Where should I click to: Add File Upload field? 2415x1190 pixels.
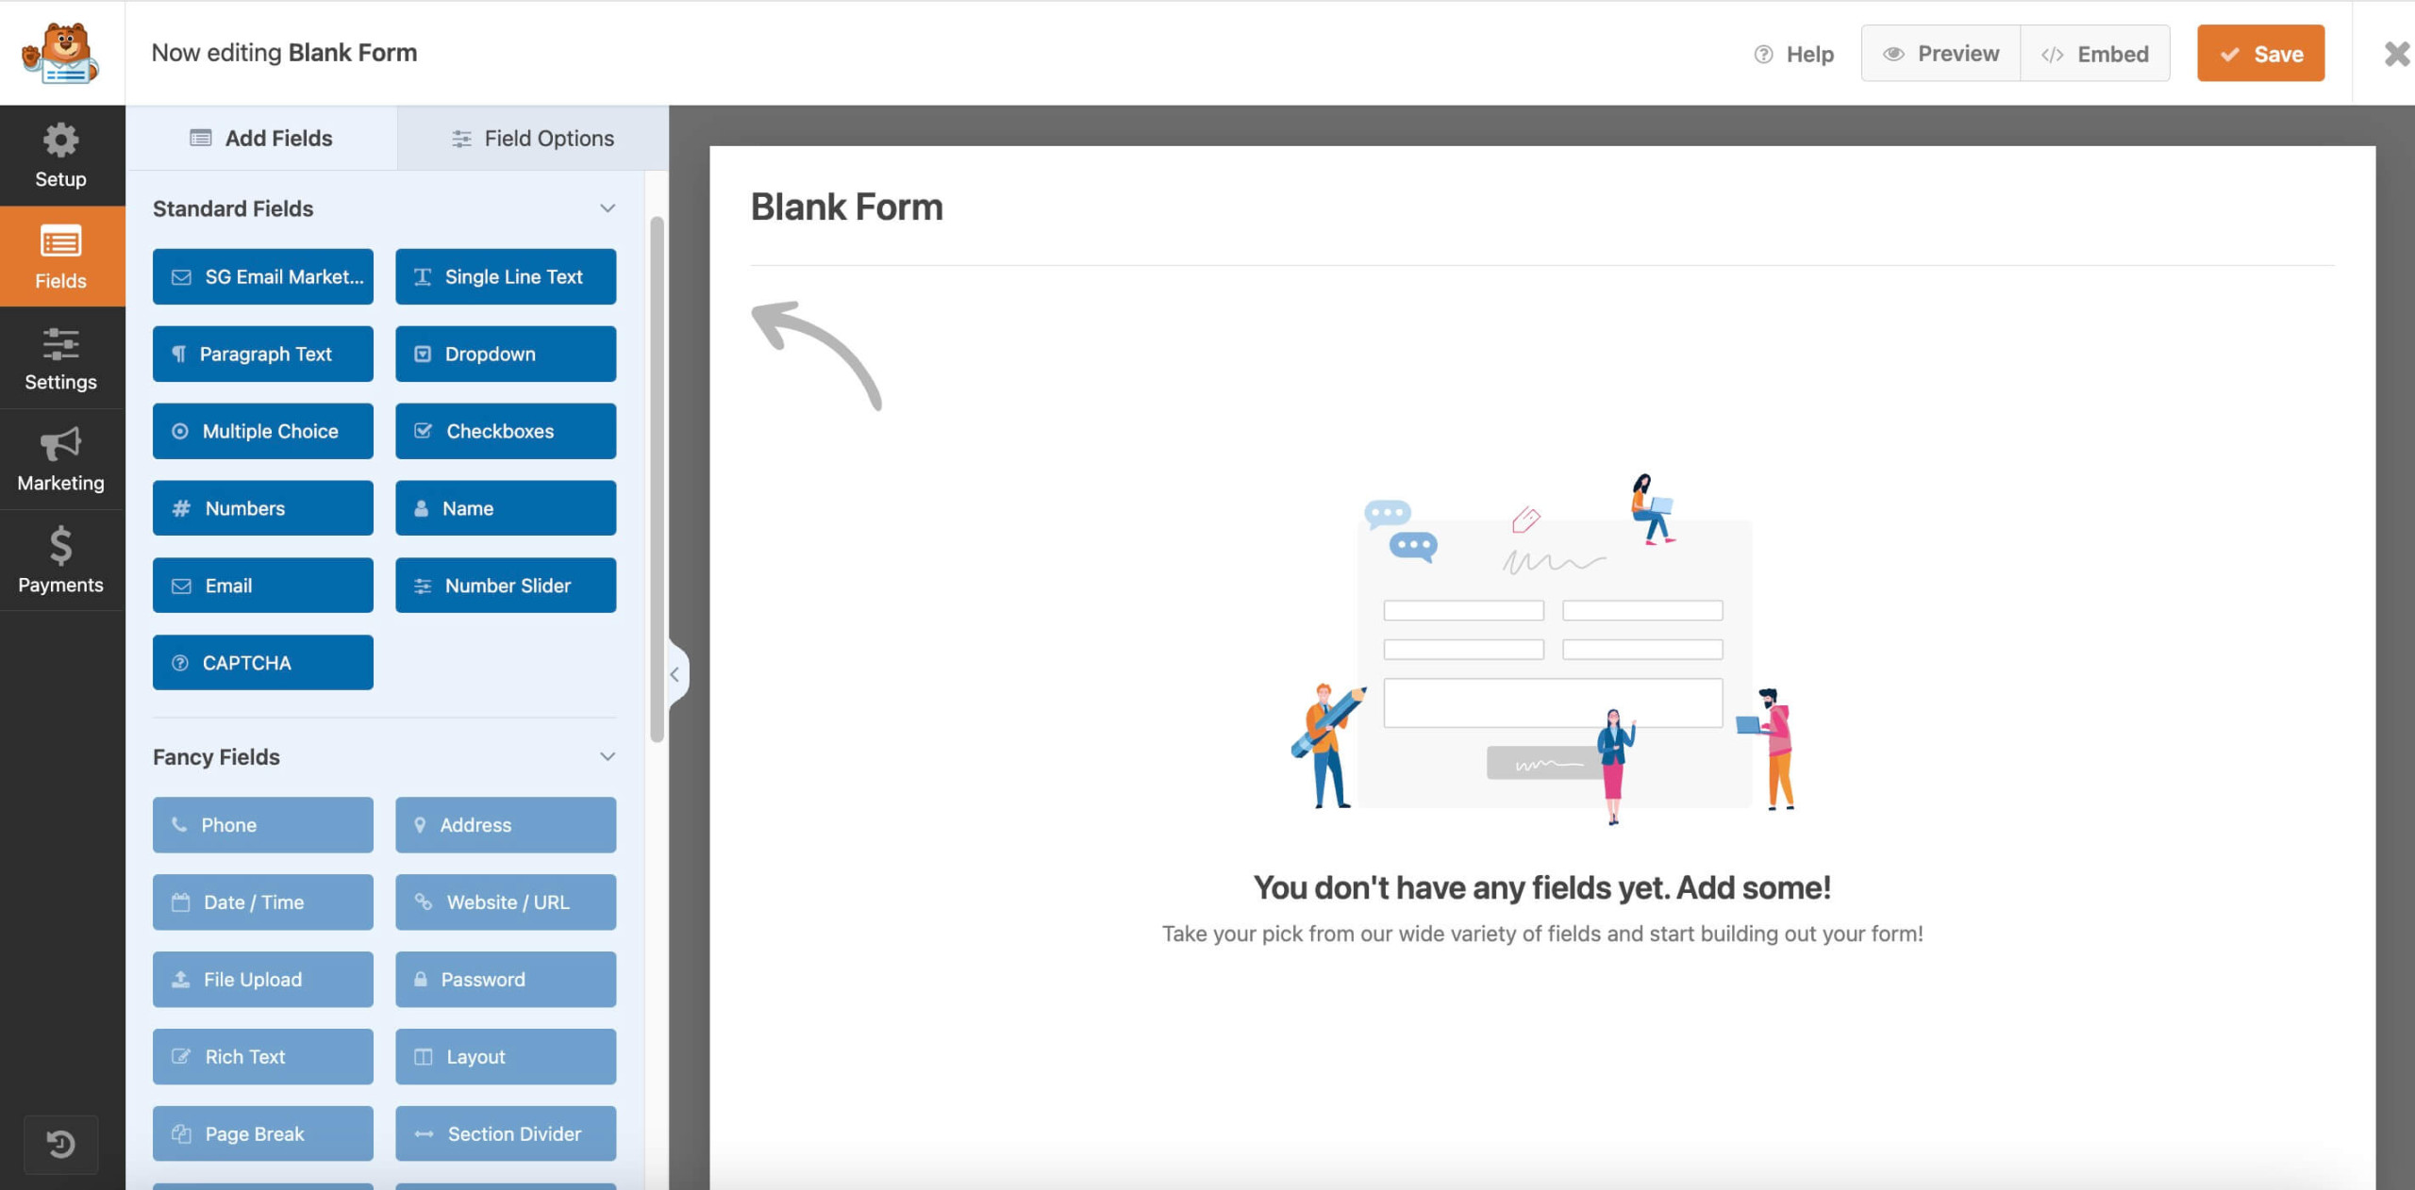(x=263, y=980)
